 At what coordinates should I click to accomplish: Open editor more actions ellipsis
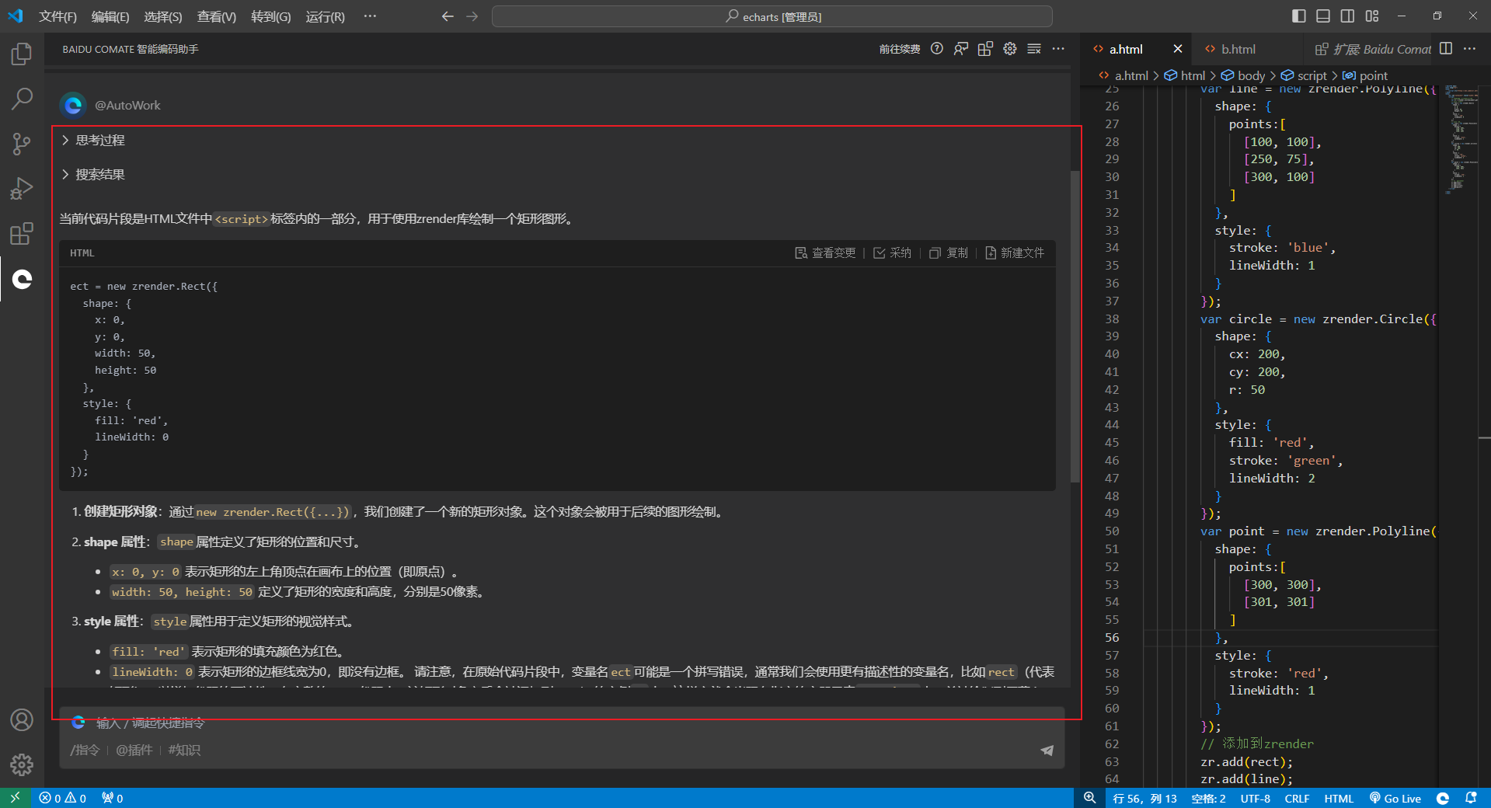[1469, 49]
